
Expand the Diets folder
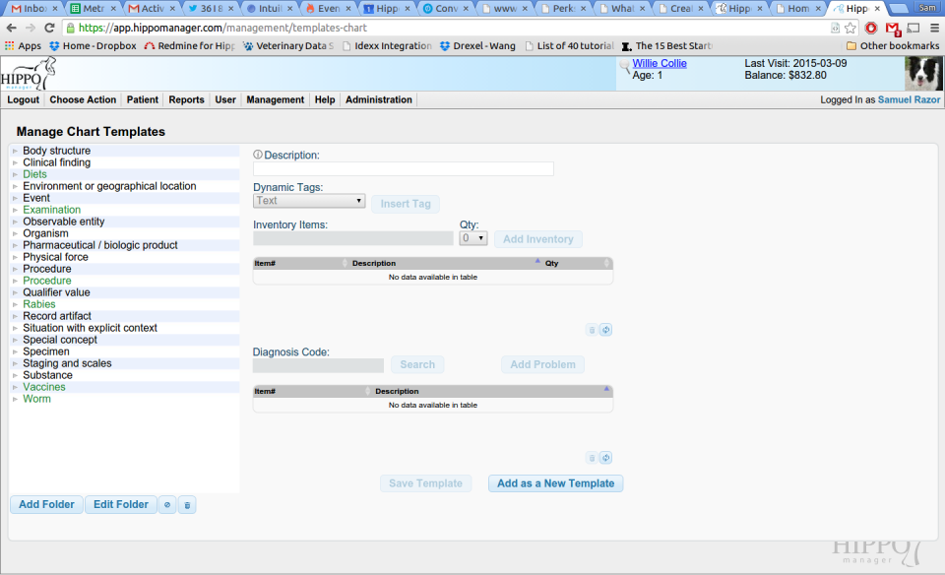15,174
